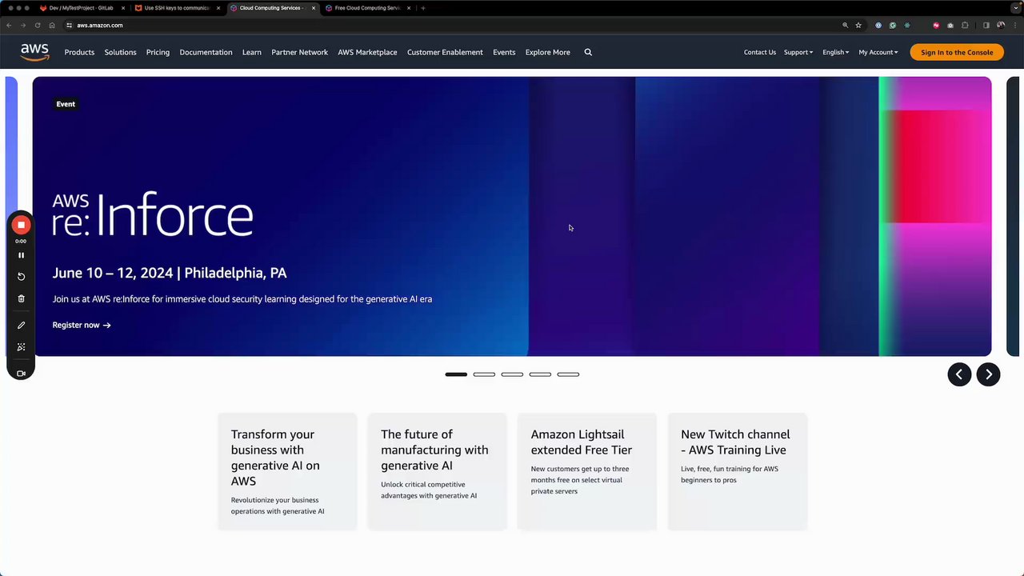
Task: Click the AWS logo in the header
Action: coord(35,52)
